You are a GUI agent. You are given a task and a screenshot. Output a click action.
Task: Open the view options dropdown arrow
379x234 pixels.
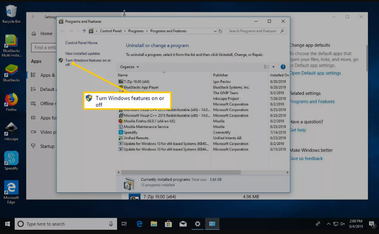pyautogui.click(x=274, y=67)
